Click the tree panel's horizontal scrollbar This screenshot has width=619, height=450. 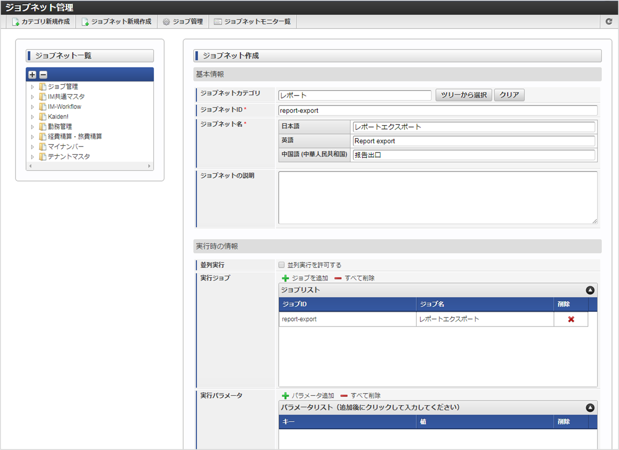coord(90,166)
